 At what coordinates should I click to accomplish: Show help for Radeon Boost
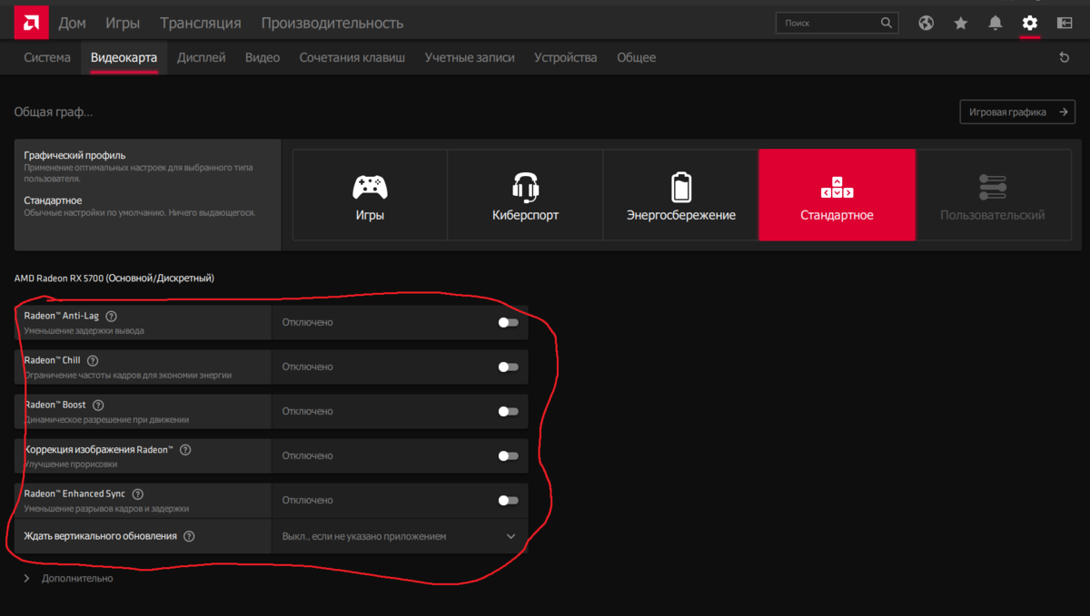[x=98, y=405]
